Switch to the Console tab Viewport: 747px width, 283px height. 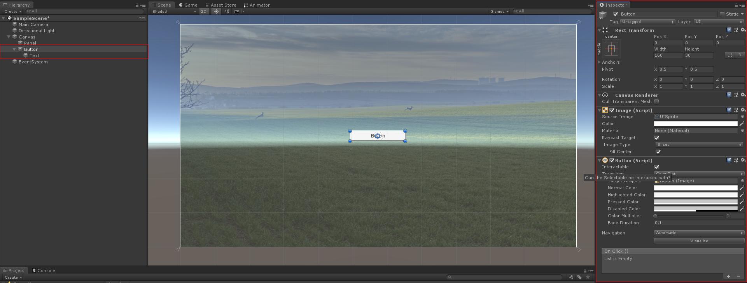(44, 271)
